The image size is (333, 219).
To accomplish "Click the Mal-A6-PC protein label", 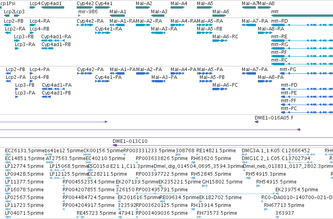I will 225,85.
